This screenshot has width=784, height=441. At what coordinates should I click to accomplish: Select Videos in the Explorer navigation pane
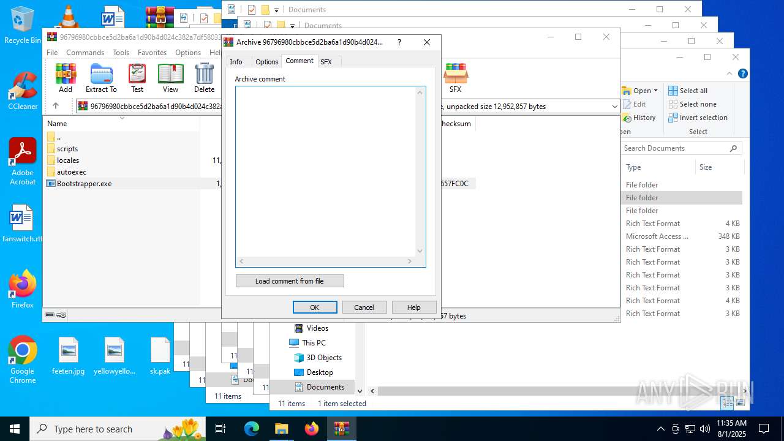click(x=317, y=328)
